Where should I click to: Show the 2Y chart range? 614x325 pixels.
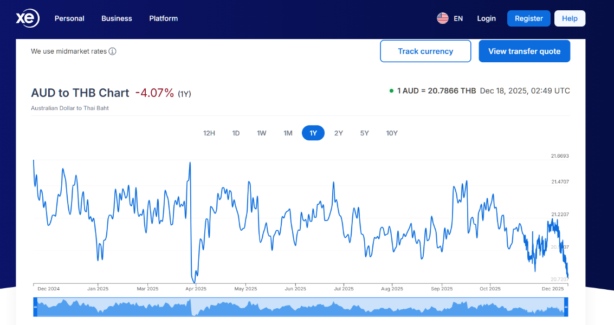(x=339, y=133)
